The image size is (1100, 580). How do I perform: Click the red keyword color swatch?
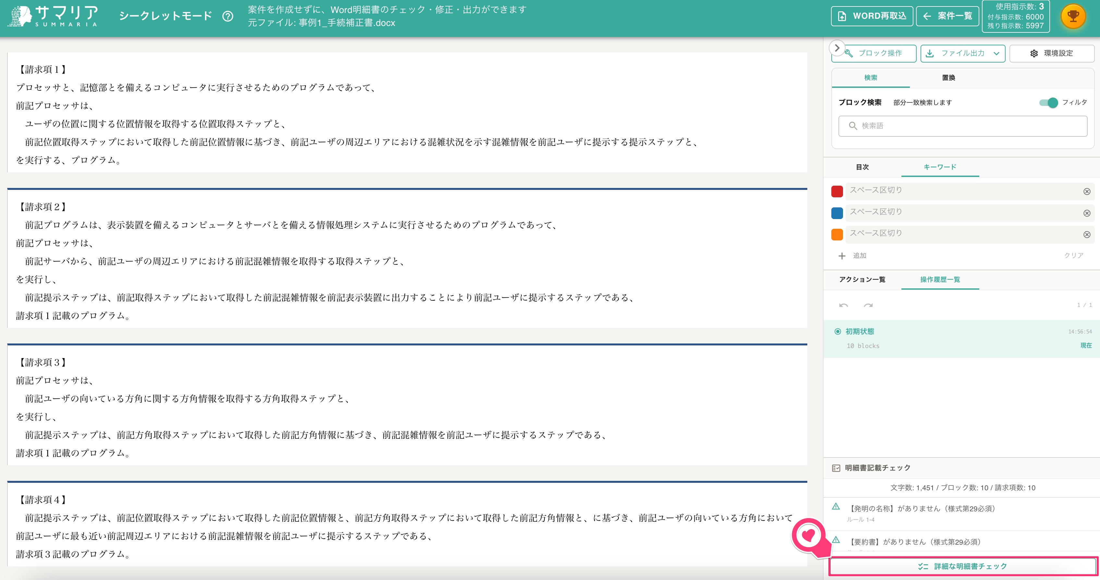point(837,191)
